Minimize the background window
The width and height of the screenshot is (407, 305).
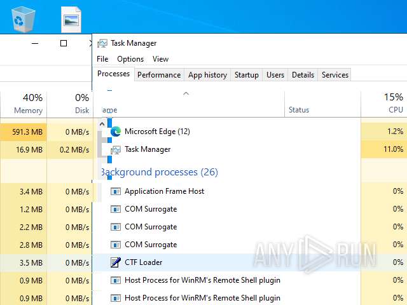point(35,43)
